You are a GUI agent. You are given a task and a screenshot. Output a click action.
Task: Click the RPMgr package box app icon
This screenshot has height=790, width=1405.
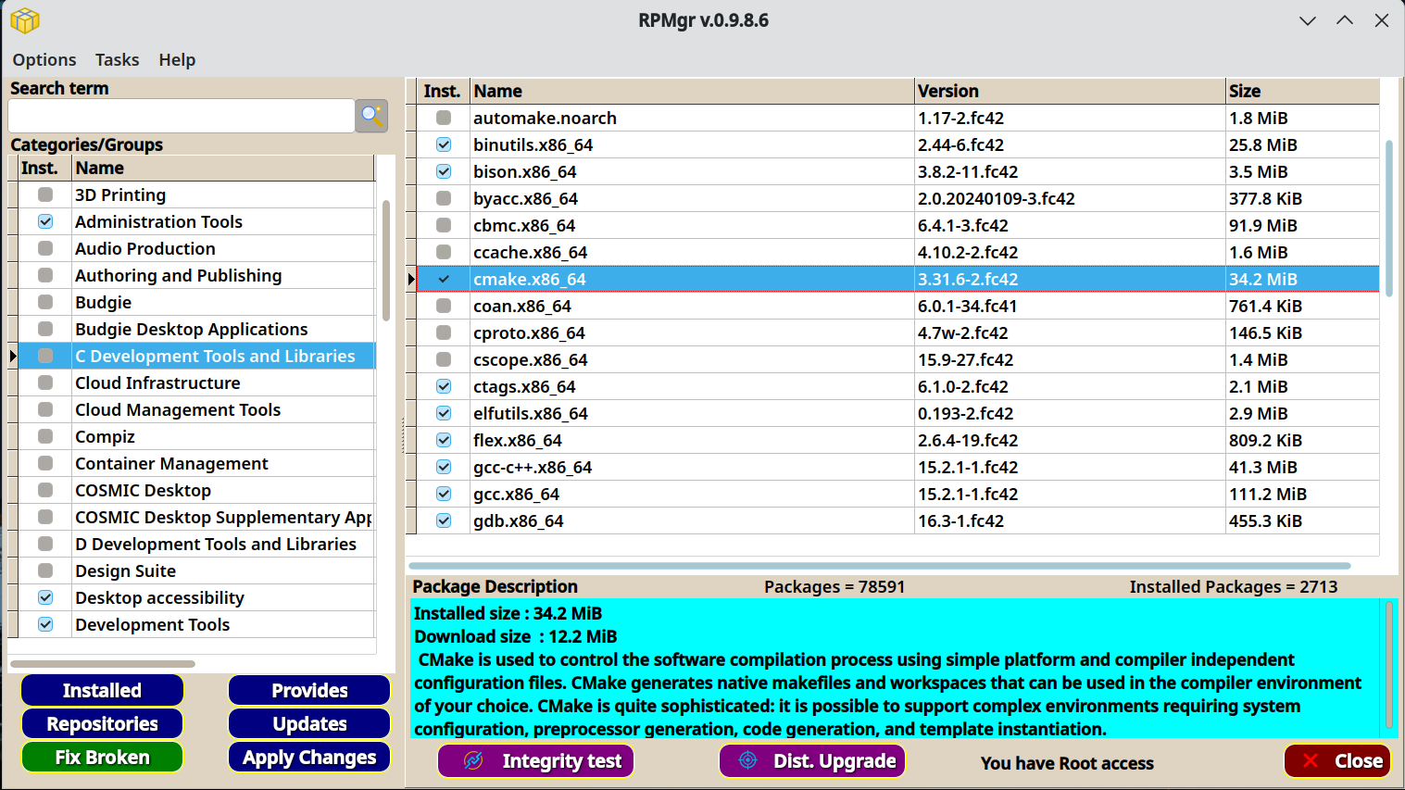click(x=25, y=20)
